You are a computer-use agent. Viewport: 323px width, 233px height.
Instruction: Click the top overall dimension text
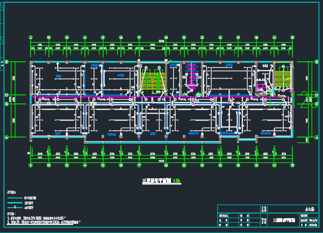tap(161, 41)
